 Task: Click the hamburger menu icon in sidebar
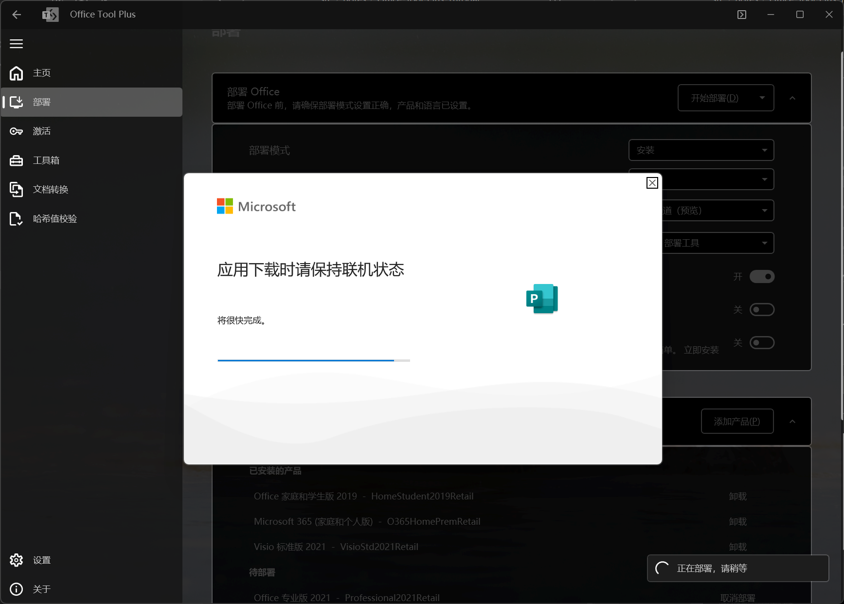(17, 44)
